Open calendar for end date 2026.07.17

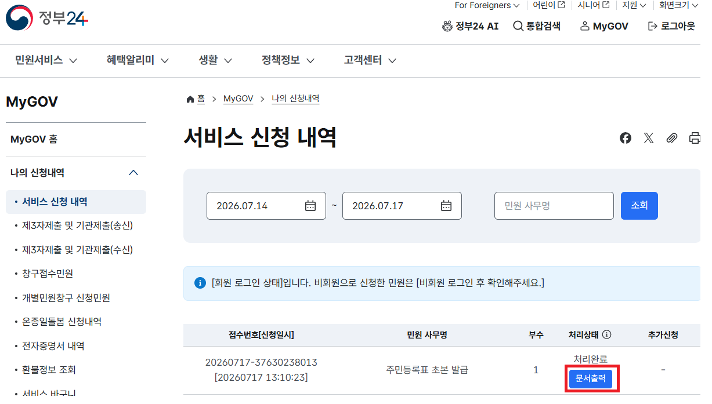446,206
